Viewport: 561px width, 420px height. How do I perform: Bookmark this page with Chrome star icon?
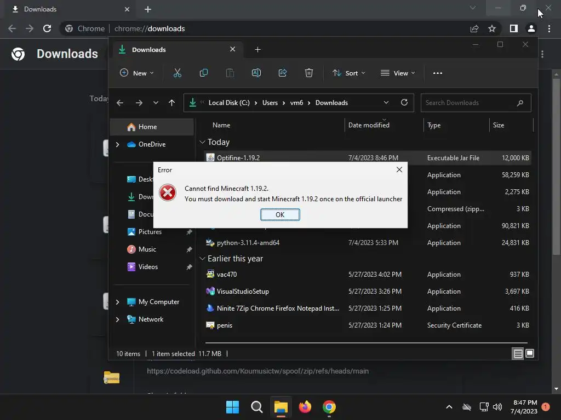coord(492,28)
